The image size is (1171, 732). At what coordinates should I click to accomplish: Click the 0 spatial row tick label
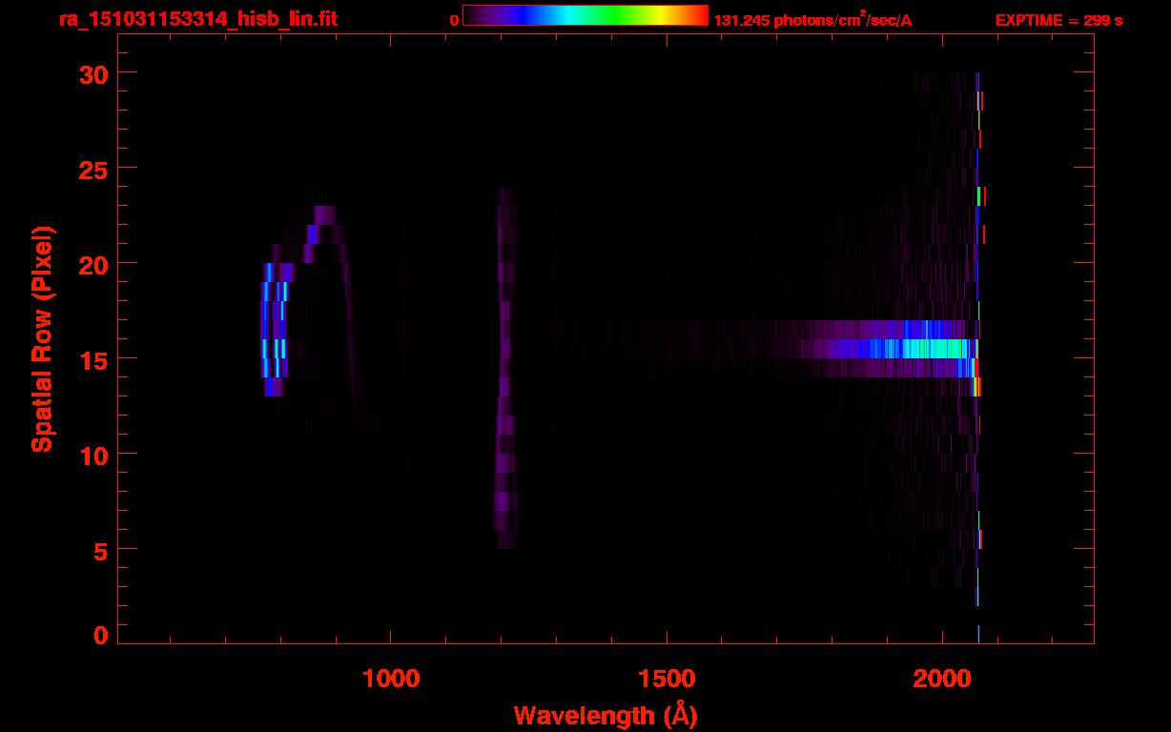coord(101,635)
